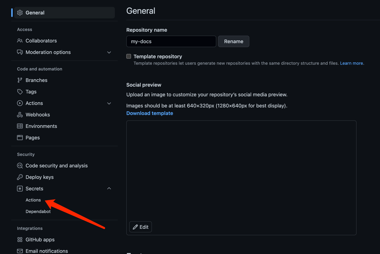
Task: Expand the Actions section chevron
Action: pyautogui.click(x=109, y=103)
